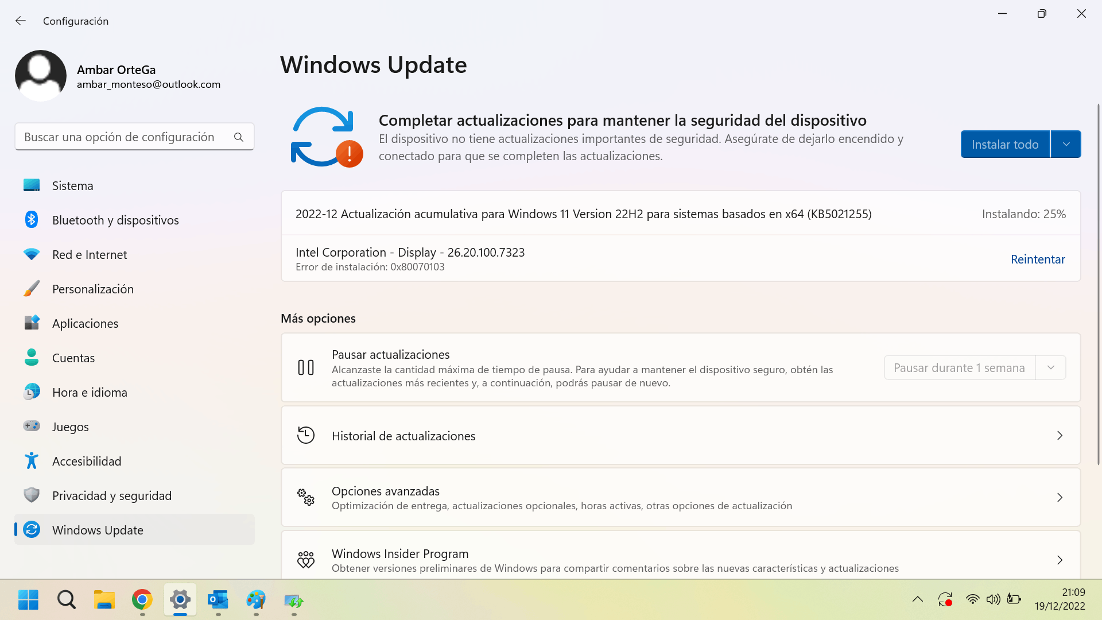The width and height of the screenshot is (1102, 620).
Task: Click the user profile icon Ambar OrteGa
Action: (42, 75)
